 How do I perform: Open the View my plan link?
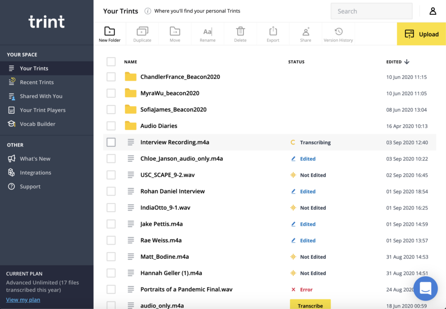tap(23, 299)
